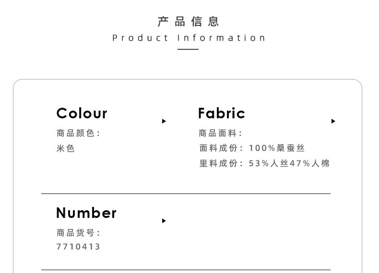Click the product number 7710413
This screenshot has height=273, width=379.
[78, 247]
